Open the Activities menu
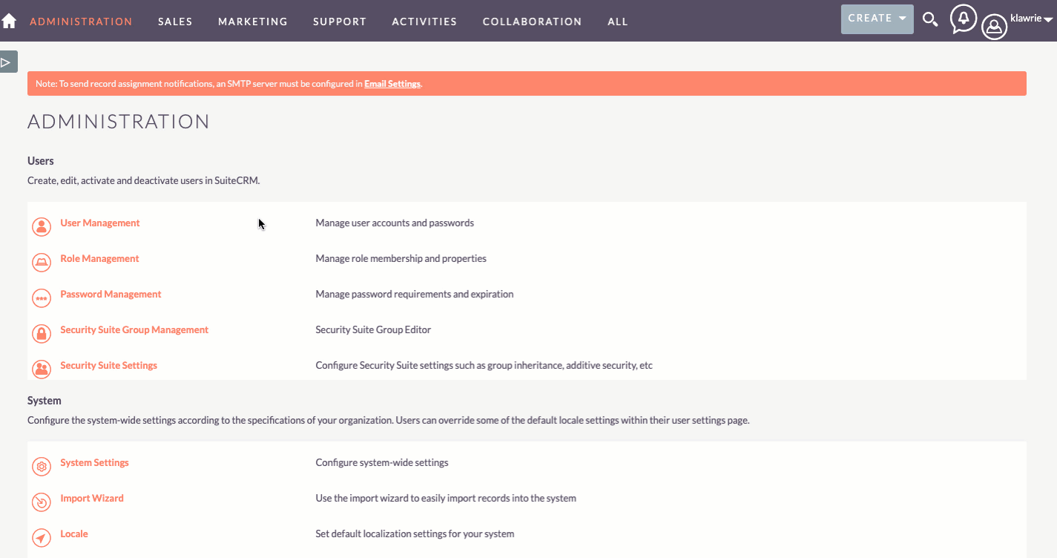Image resolution: width=1057 pixels, height=558 pixels. tap(424, 22)
